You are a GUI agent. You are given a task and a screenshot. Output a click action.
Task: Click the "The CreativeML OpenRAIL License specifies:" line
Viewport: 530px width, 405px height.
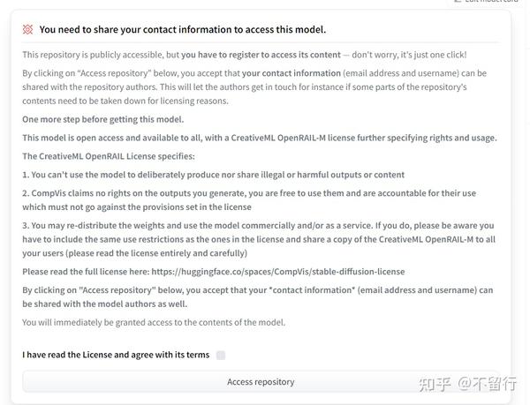(x=109, y=156)
